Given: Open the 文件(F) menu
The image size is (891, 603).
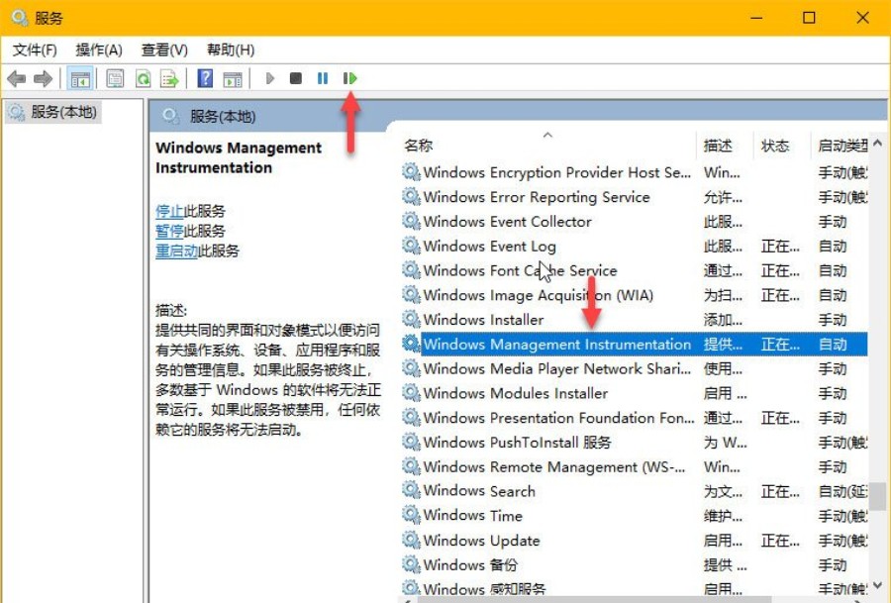Looking at the screenshot, I should pyautogui.click(x=35, y=50).
